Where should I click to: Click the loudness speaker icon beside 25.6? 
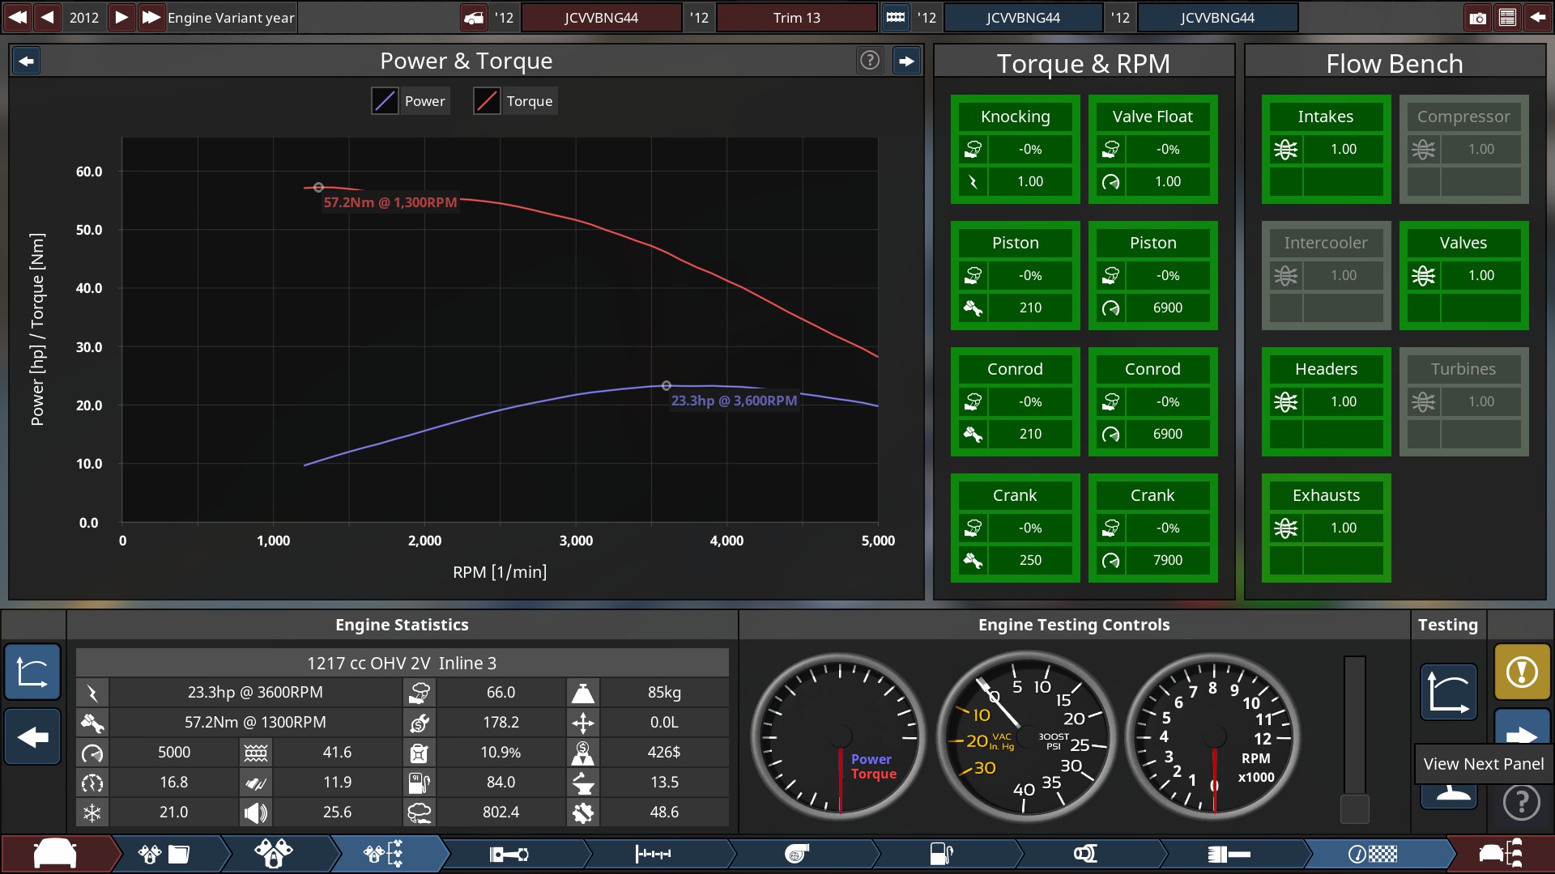pyautogui.click(x=256, y=812)
